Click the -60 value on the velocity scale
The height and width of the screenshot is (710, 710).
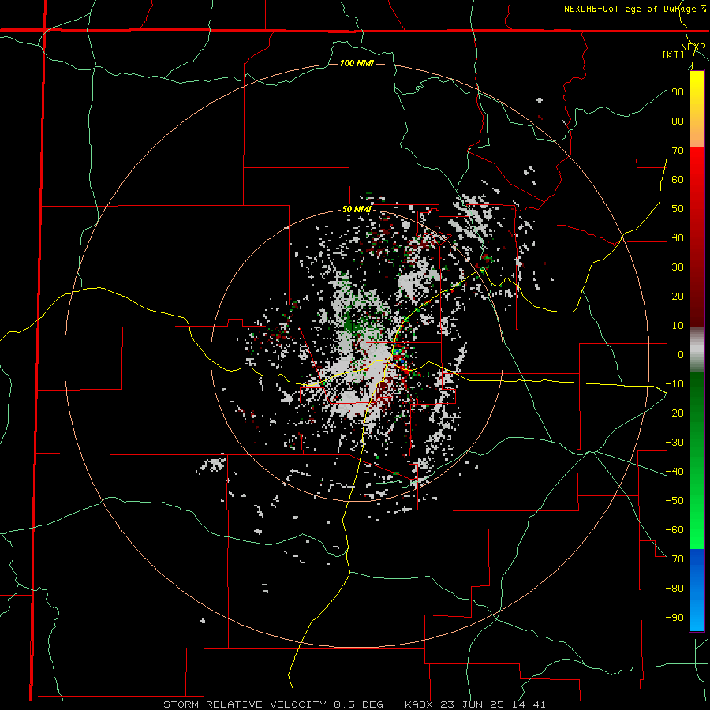click(674, 530)
